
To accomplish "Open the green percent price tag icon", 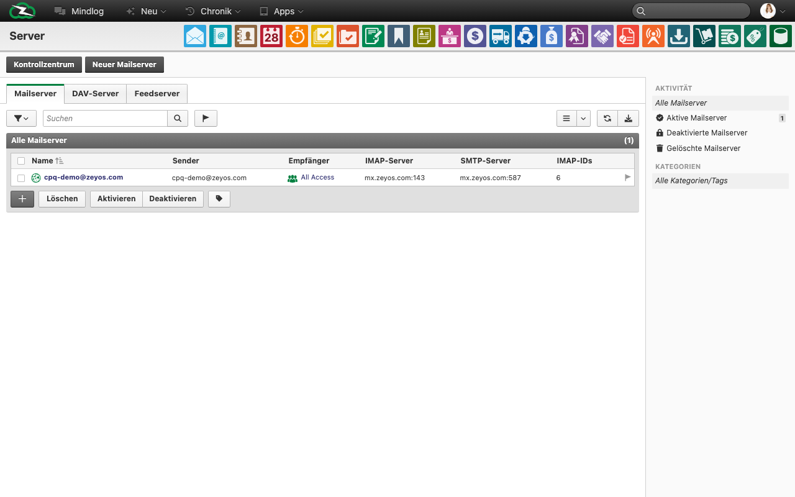I will [x=755, y=36].
